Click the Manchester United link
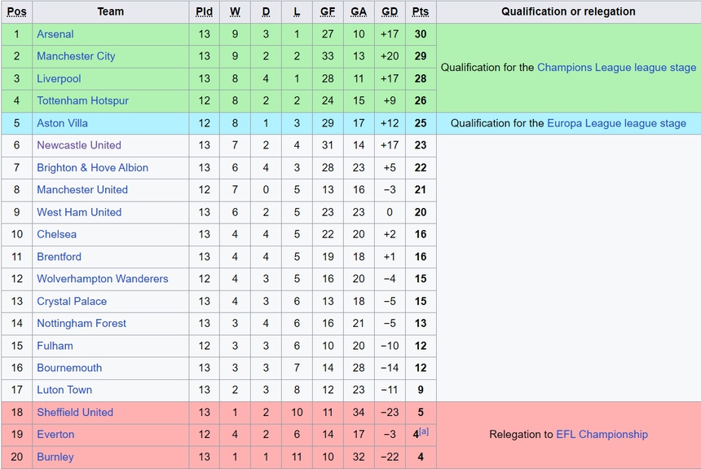This screenshot has height=469, width=701. click(82, 190)
